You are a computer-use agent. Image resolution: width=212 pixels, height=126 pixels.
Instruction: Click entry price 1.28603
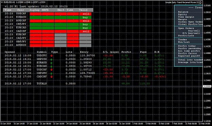[x=86, y=59]
